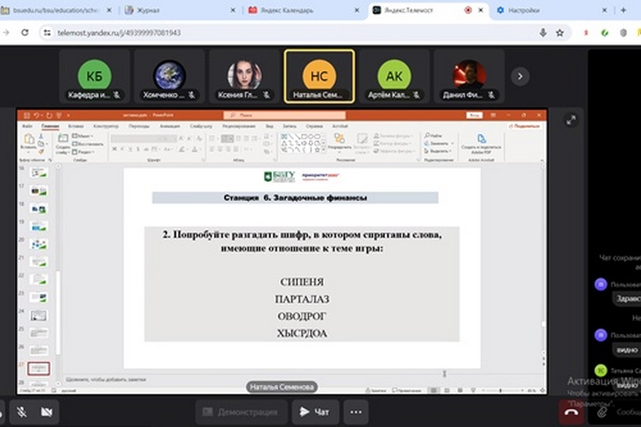Open a new browser tab with plus
Screen dimensions: 641x427
coord(624,10)
